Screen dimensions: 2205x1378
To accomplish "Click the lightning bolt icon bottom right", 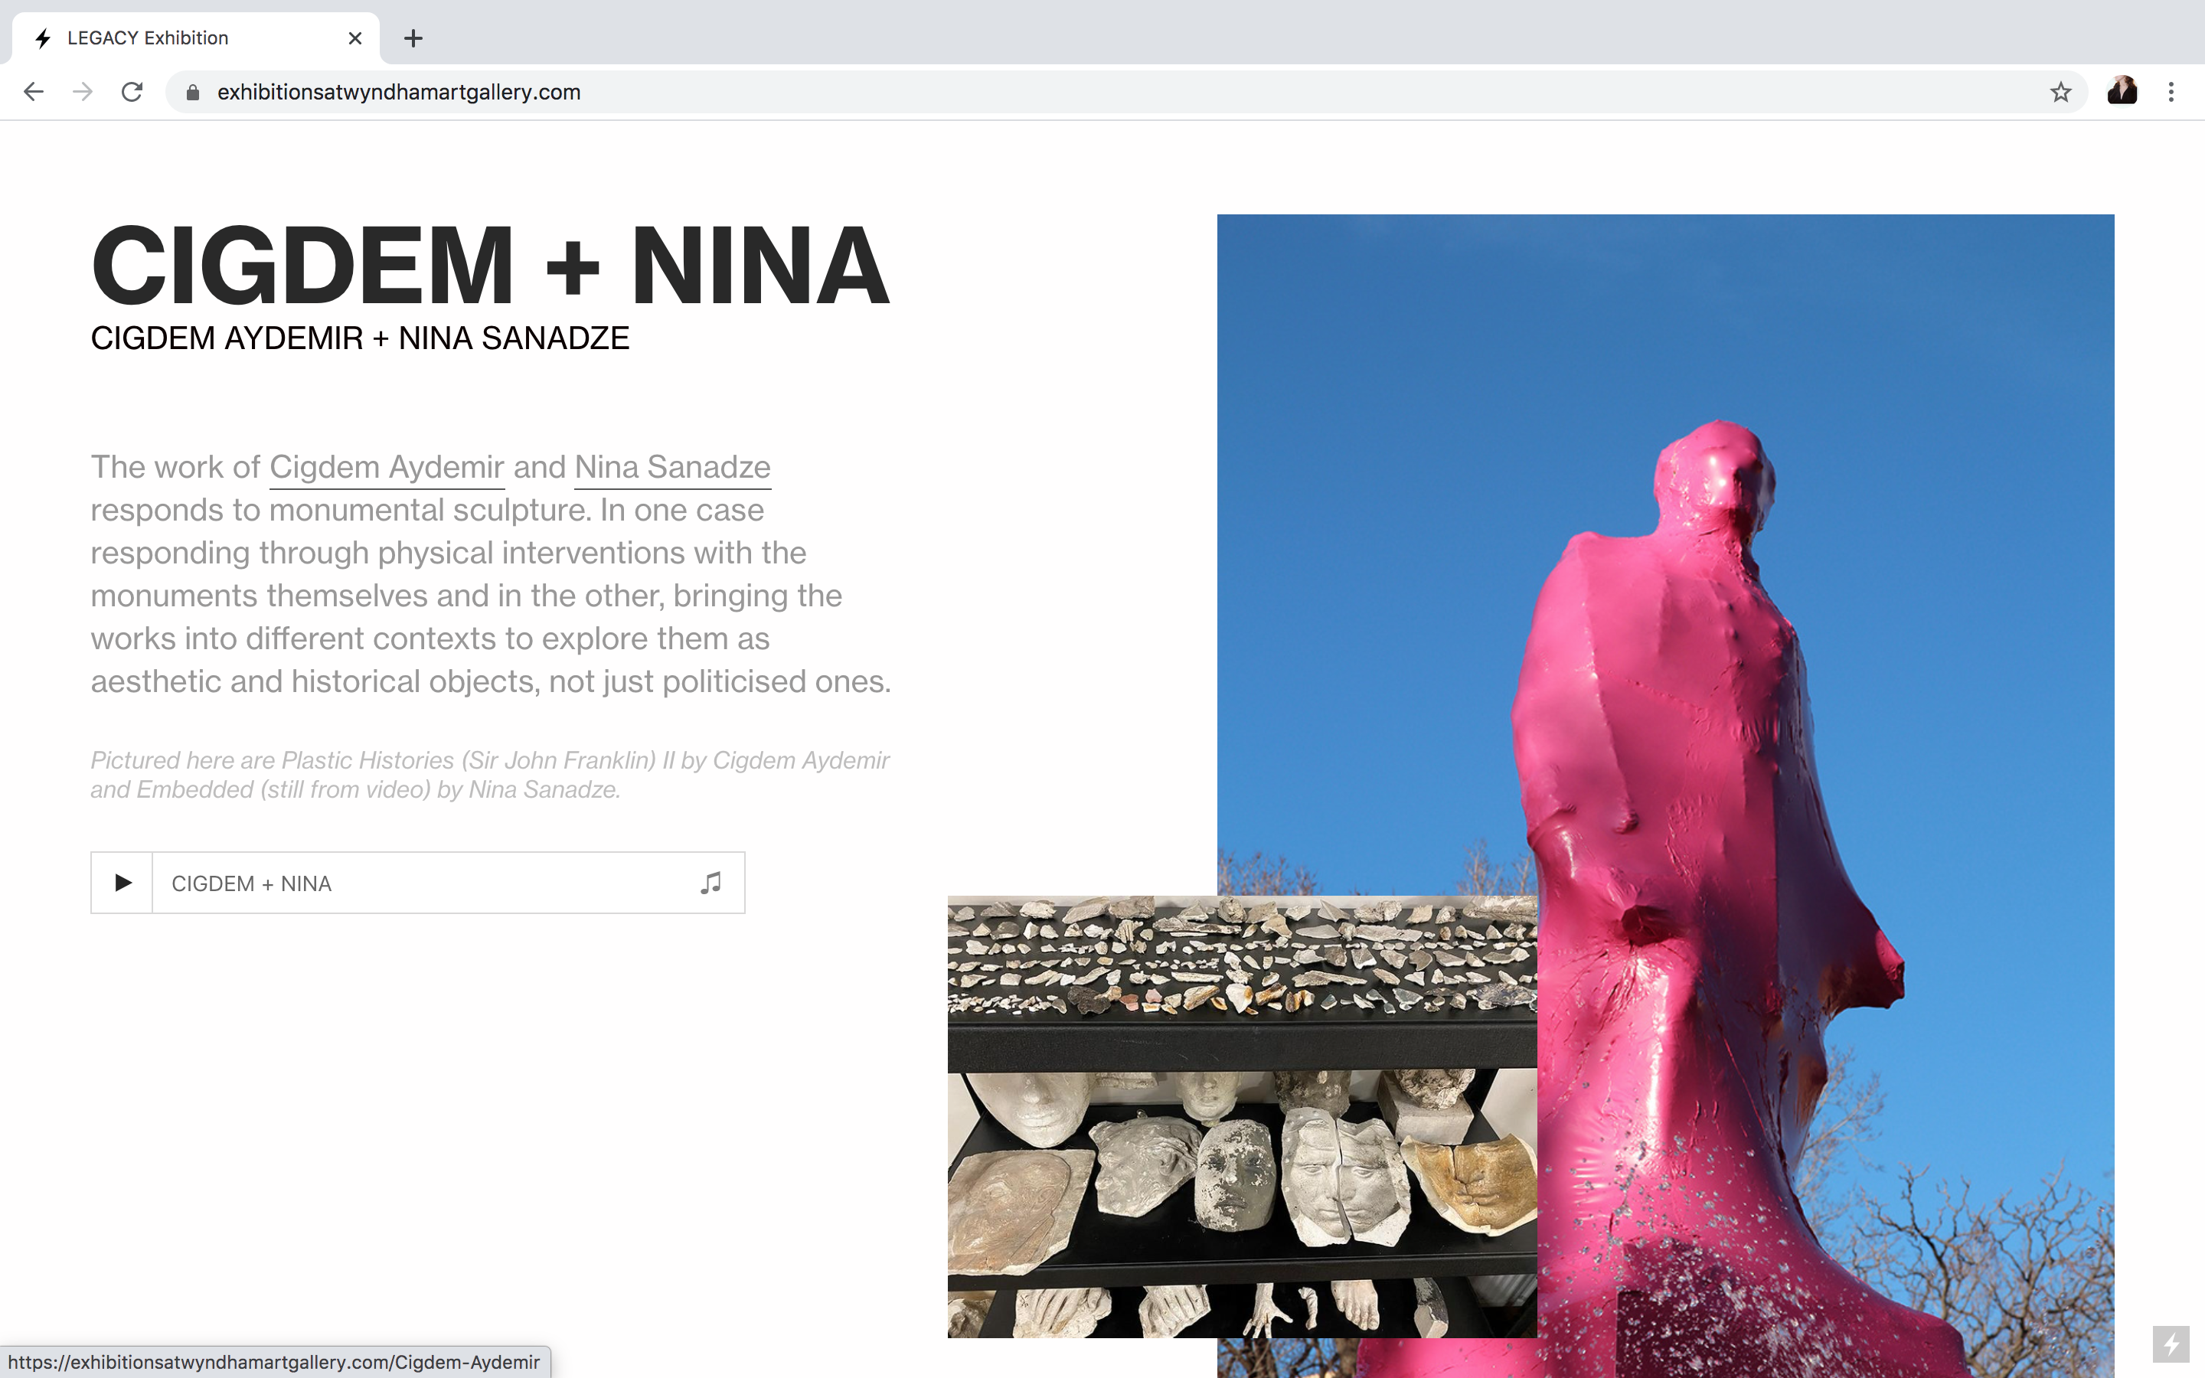I will click(2171, 1344).
